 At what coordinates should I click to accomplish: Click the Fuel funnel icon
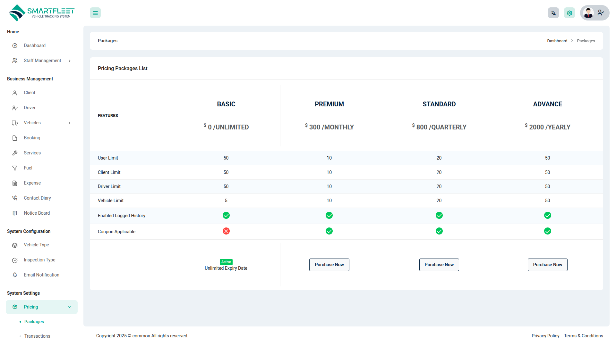click(15, 168)
